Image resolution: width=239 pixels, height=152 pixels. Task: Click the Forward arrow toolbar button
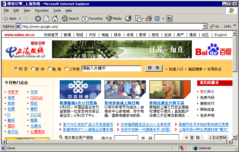point(26,19)
